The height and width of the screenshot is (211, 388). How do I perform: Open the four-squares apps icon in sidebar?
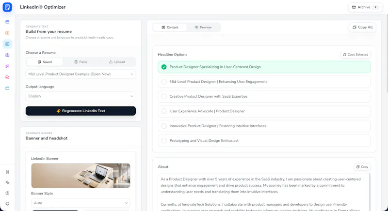click(x=7, y=172)
